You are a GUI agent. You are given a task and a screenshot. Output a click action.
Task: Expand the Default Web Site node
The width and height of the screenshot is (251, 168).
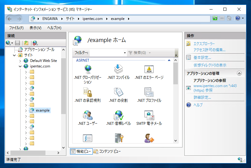pyautogui.click(x=20, y=61)
